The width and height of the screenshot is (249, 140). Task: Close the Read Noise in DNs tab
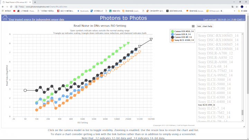(30, 2)
